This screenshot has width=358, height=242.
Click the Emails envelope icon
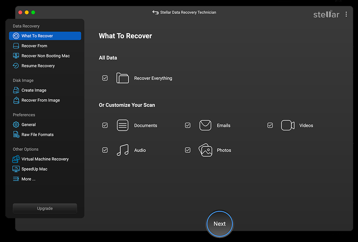[x=205, y=125]
